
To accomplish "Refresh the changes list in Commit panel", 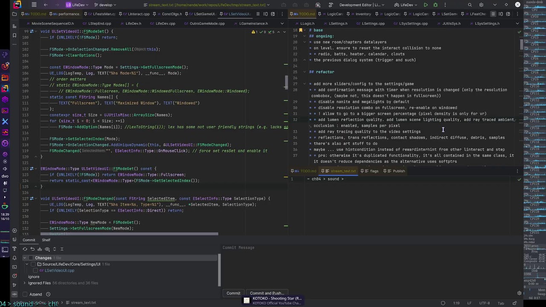I will (25, 249).
